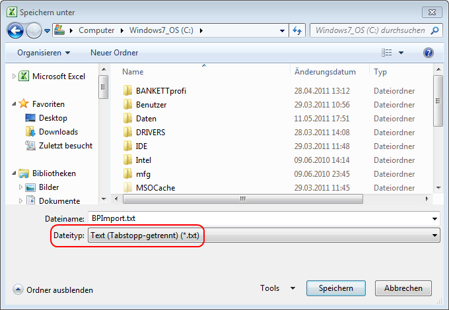This screenshot has width=449, height=310.
Task: Click Neuer Ordner button
Action: click(x=114, y=53)
